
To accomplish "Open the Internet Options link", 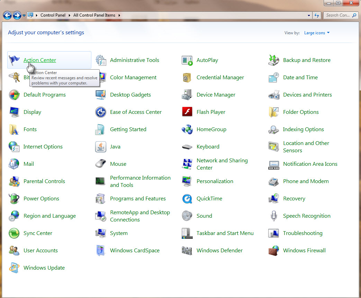I will [x=43, y=147].
